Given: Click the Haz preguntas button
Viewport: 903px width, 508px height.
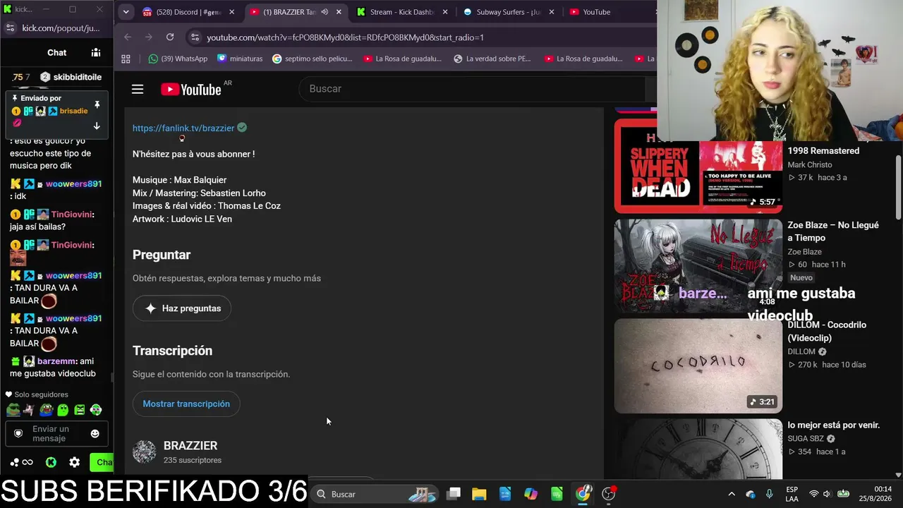Looking at the screenshot, I should click(182, 308).
